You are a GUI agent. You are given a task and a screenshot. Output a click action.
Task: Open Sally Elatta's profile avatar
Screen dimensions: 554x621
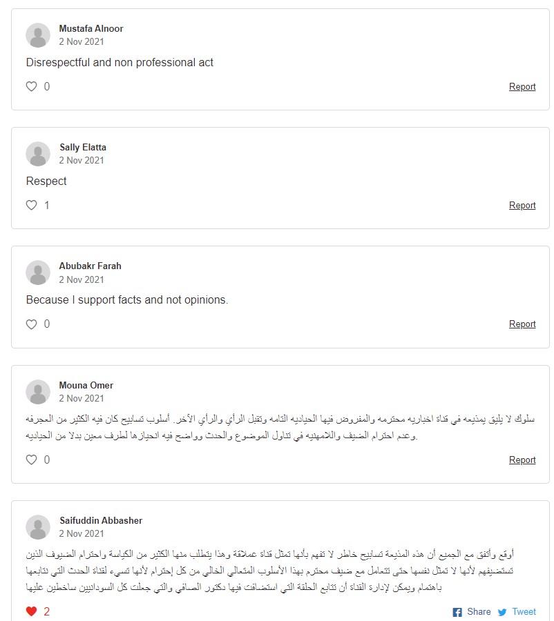(x=38, y=154)
